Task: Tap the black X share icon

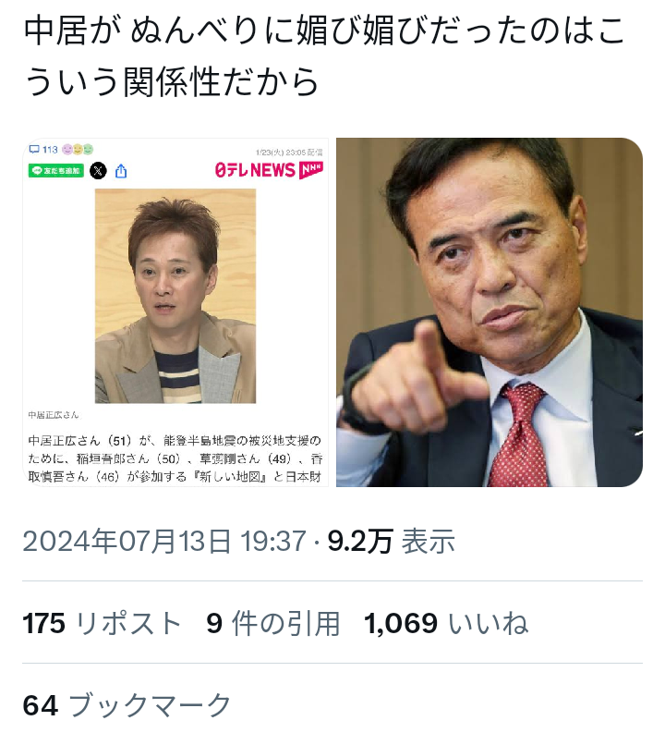Action: (98, 171)
